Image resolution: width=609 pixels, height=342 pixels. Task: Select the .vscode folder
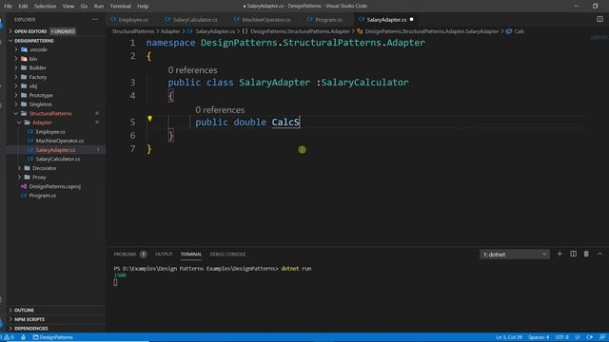click(38, 49)
